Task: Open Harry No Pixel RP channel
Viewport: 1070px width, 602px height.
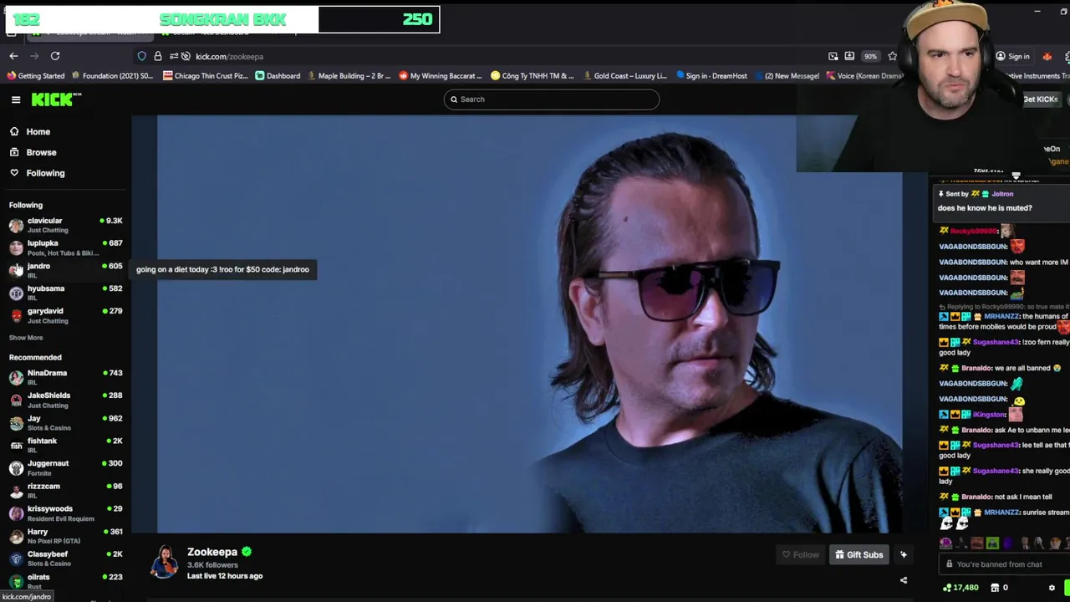Action: tap(66, 536)
